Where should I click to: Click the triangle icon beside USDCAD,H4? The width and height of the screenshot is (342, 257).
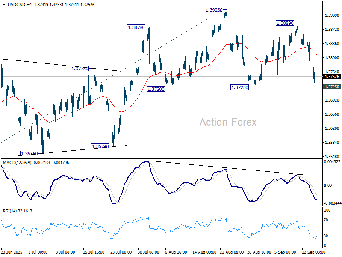coord(4,4)
